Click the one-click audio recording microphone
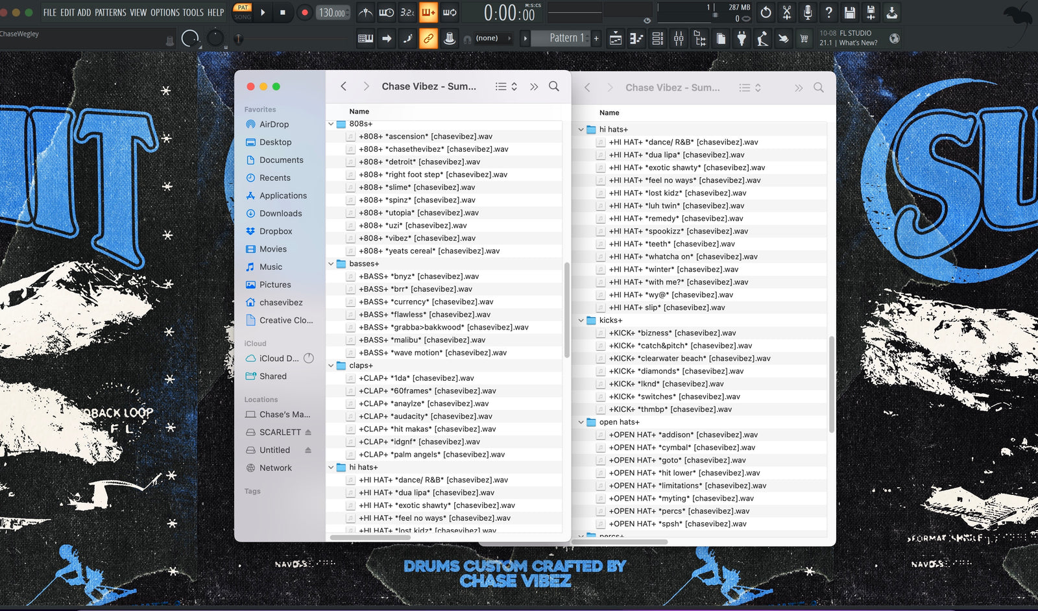Image resolution: width=1038 pixels, height=611 pixels. (x=808, y=12)
